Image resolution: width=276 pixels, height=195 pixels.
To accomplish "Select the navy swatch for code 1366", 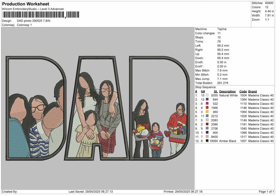I will (x=207, y=132).
